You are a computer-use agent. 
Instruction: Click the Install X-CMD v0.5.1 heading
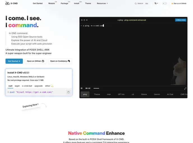click(x=18, y=73)
